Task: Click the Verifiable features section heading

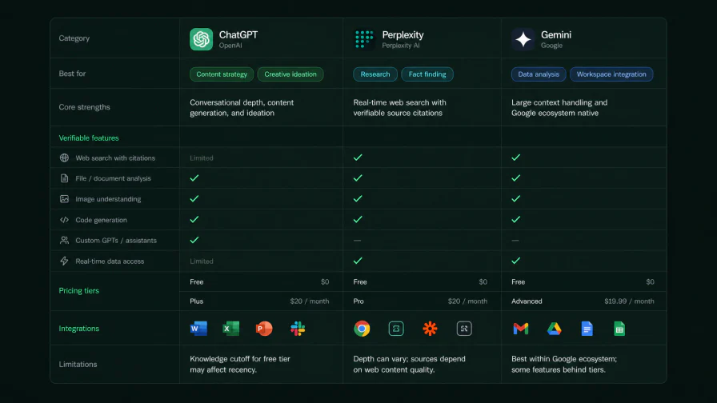Action: (89, 138)
